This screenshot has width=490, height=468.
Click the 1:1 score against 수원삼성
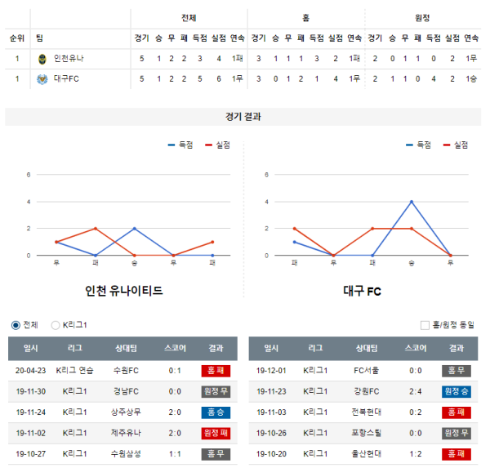(175, 454)
